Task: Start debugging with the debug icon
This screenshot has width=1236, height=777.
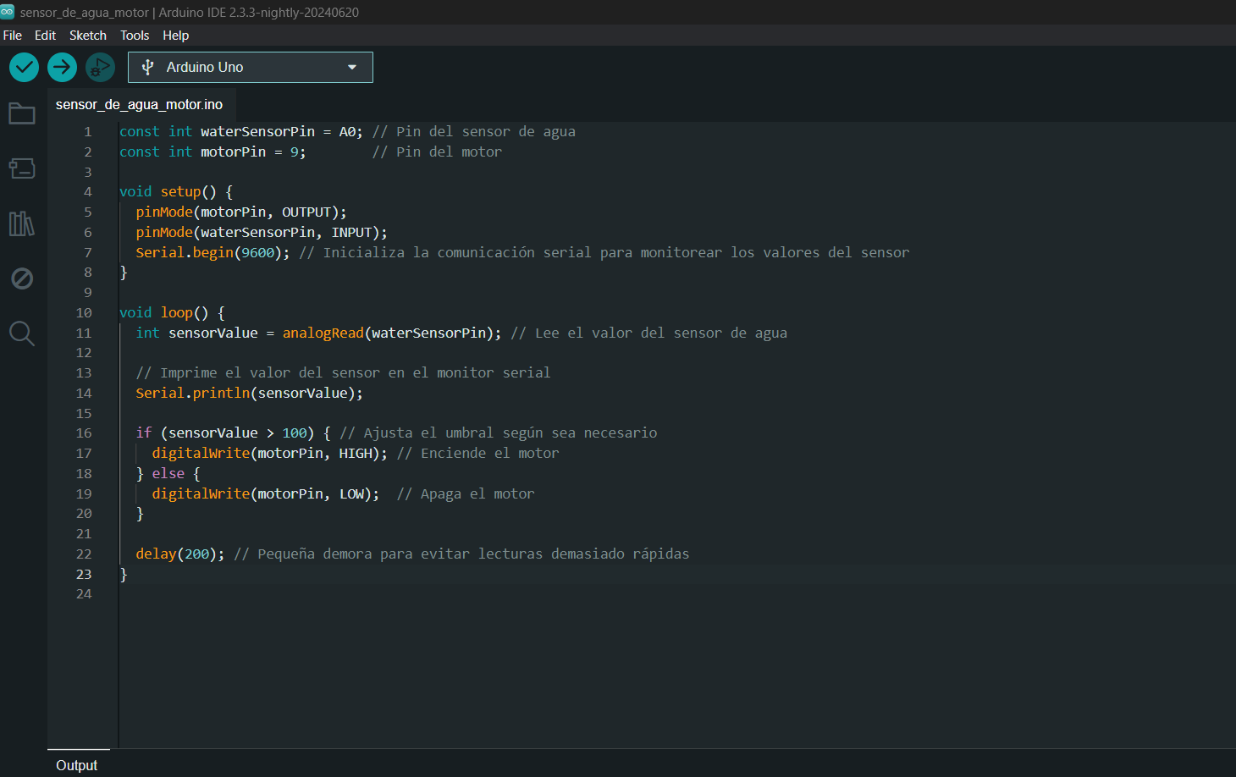Action: pos(100,68)
